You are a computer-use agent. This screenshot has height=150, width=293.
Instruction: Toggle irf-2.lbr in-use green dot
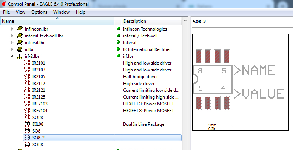pyautogui.click(x=118, y=56)
